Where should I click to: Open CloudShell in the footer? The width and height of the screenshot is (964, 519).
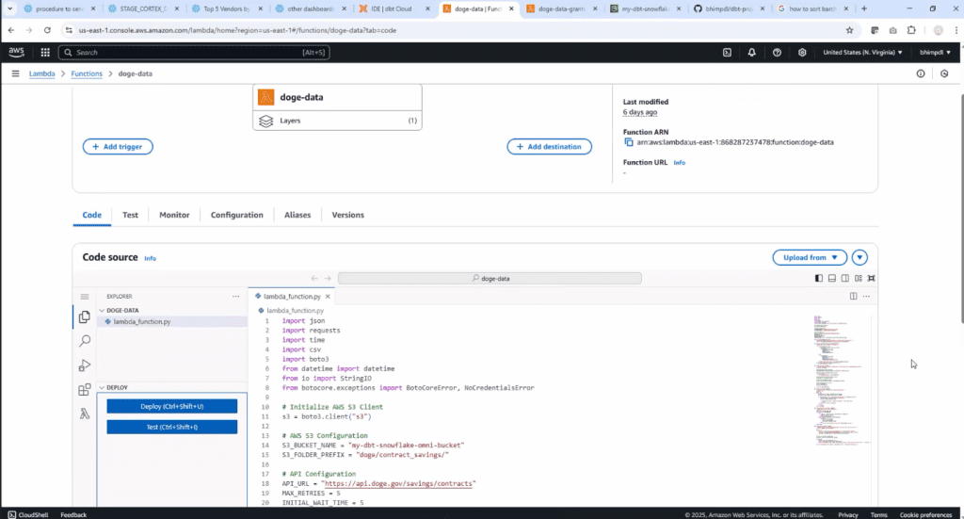(x=28, y=514)
